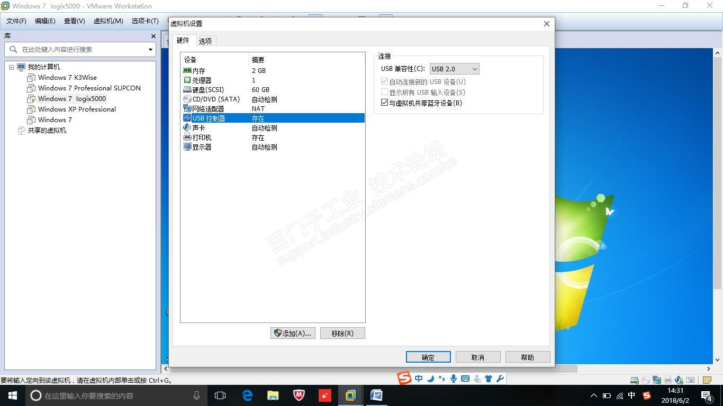Click the 确定 button
Viewport: 723px width, 406px height.
(x=428, y=357)
